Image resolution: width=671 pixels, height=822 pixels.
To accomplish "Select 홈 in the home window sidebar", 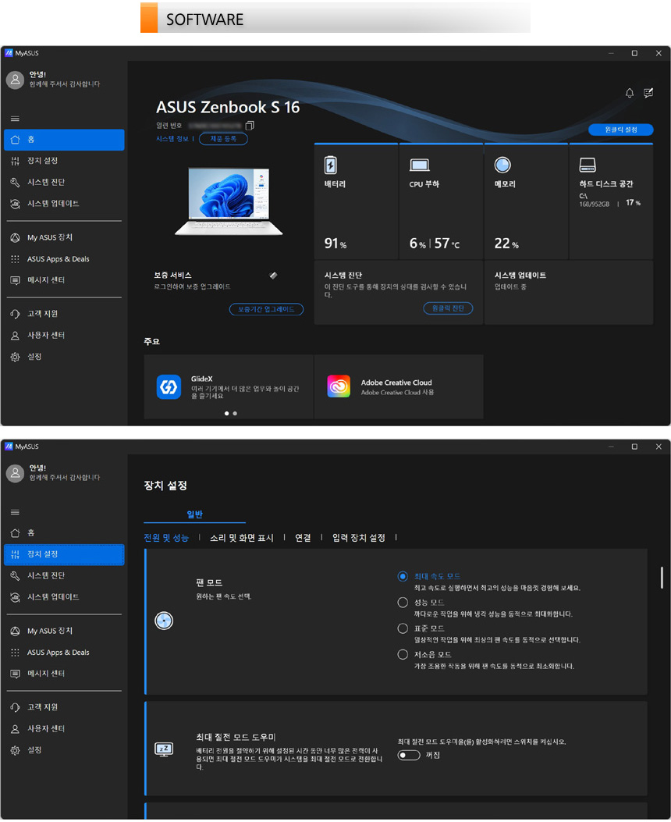I will (x=64, y=140).
